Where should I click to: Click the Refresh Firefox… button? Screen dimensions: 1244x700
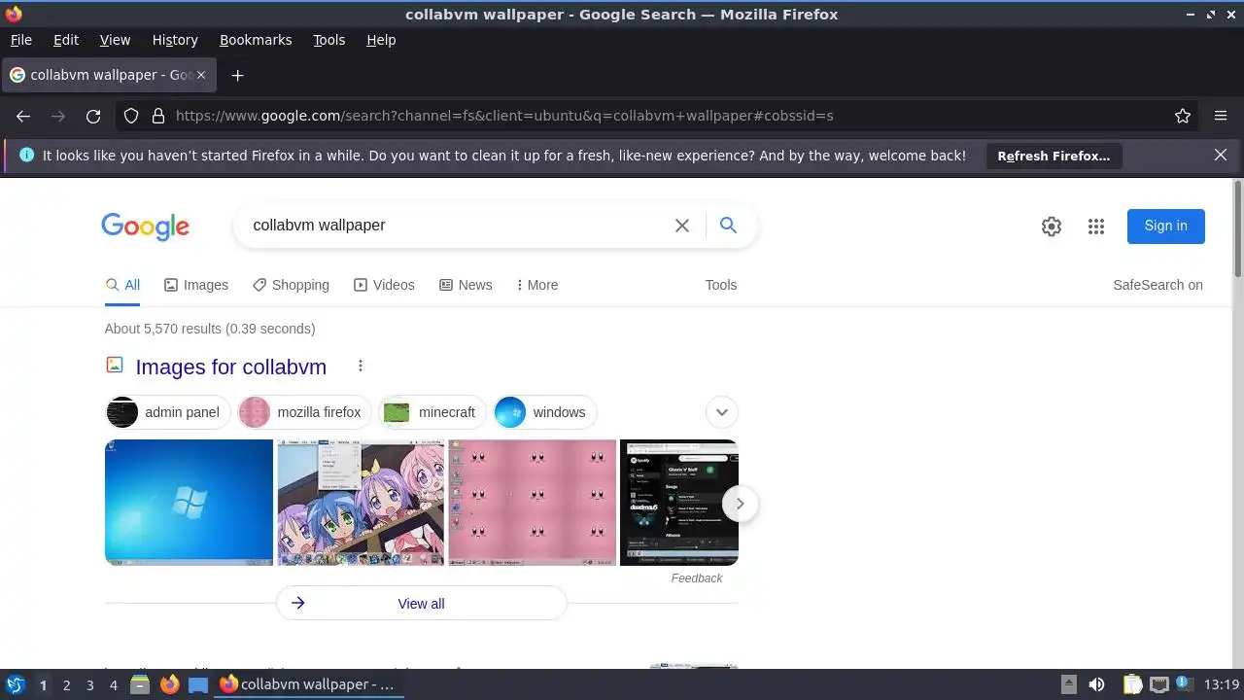(x=1054, y=156)
